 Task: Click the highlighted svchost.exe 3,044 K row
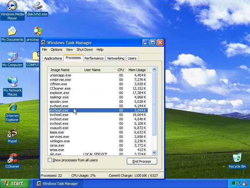point(98,110)
